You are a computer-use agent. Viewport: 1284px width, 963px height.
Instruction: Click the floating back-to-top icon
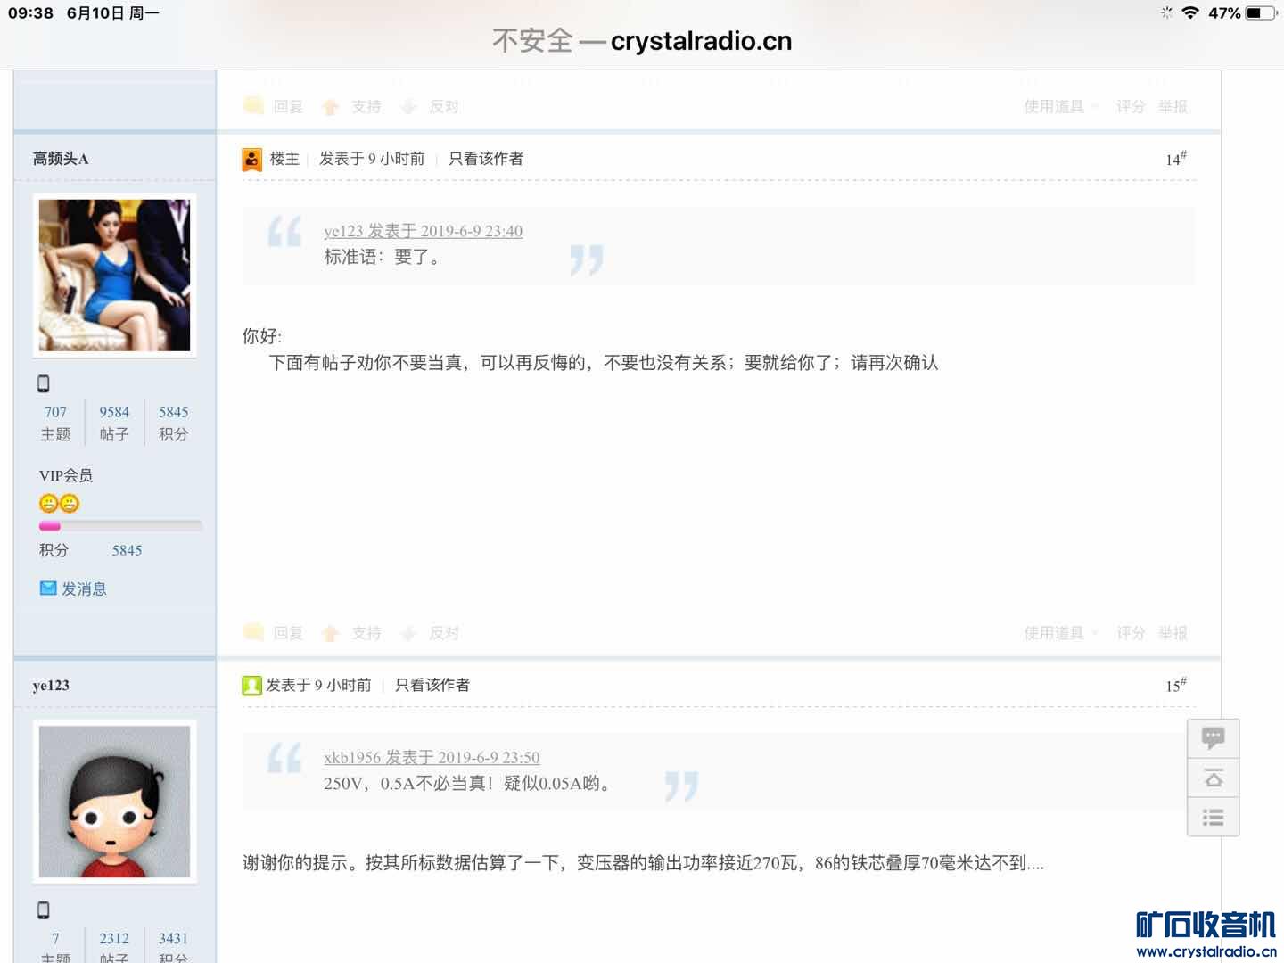coord(1214,778)
